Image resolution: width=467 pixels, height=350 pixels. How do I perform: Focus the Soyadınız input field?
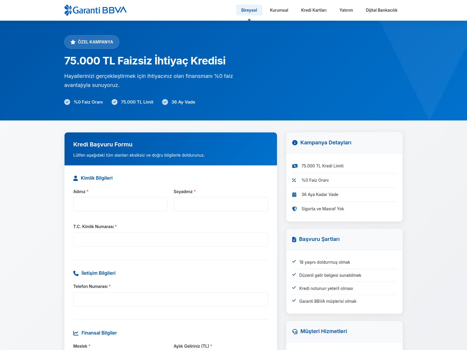click(x=221, y=204)
